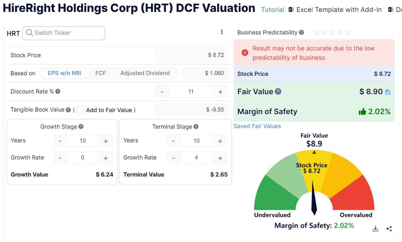402x242 pixels.
Task: Download the valuation gauge chart
Action: pos(375,229)
